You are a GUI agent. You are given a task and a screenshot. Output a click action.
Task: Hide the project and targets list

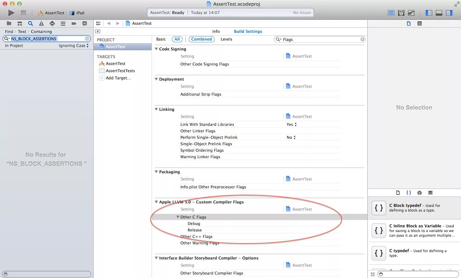tap(98, 32)
